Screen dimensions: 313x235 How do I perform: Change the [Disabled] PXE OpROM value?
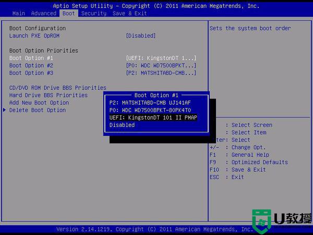click(x=141, y=36)
